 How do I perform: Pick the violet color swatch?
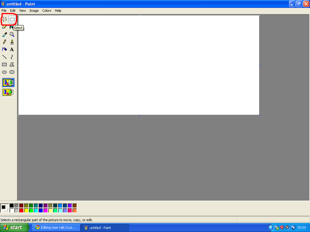coord(70,206)
